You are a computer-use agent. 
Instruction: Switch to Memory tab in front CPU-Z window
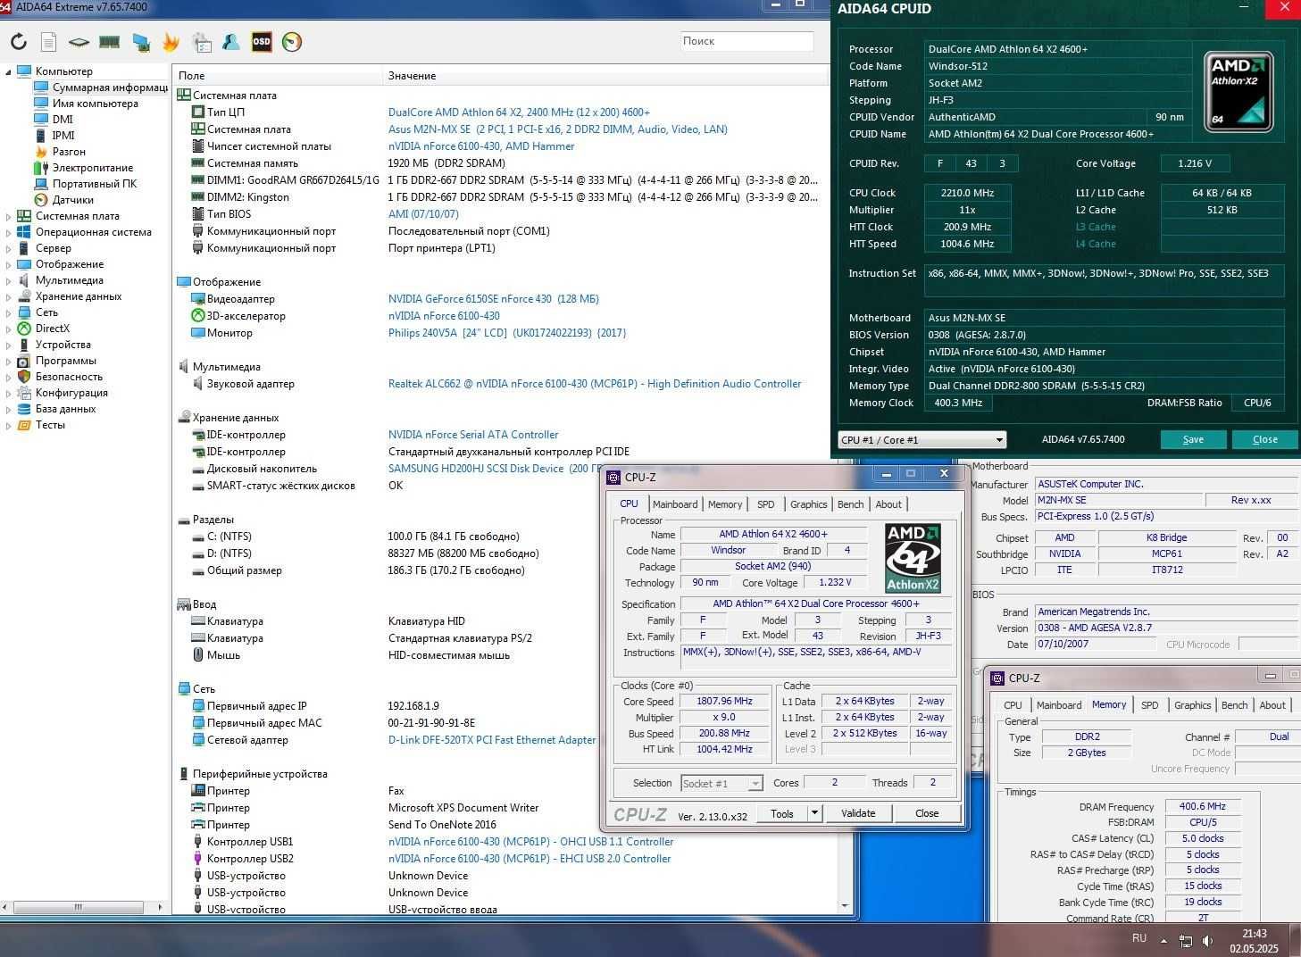point(724,504)
